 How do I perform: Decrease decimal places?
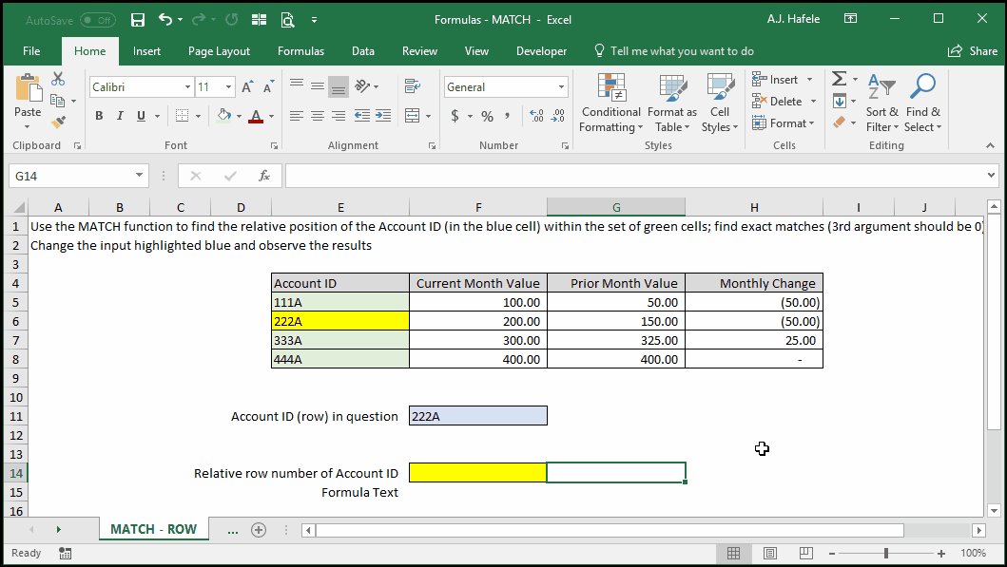point(558,116)
